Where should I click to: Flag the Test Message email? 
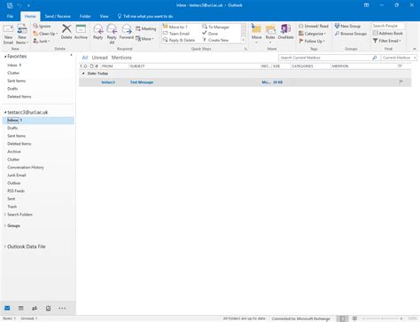401,82
